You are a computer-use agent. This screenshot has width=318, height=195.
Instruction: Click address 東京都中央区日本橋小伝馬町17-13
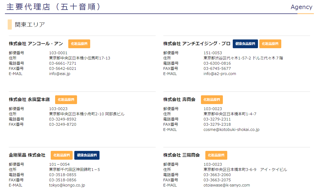click(79, 58)
